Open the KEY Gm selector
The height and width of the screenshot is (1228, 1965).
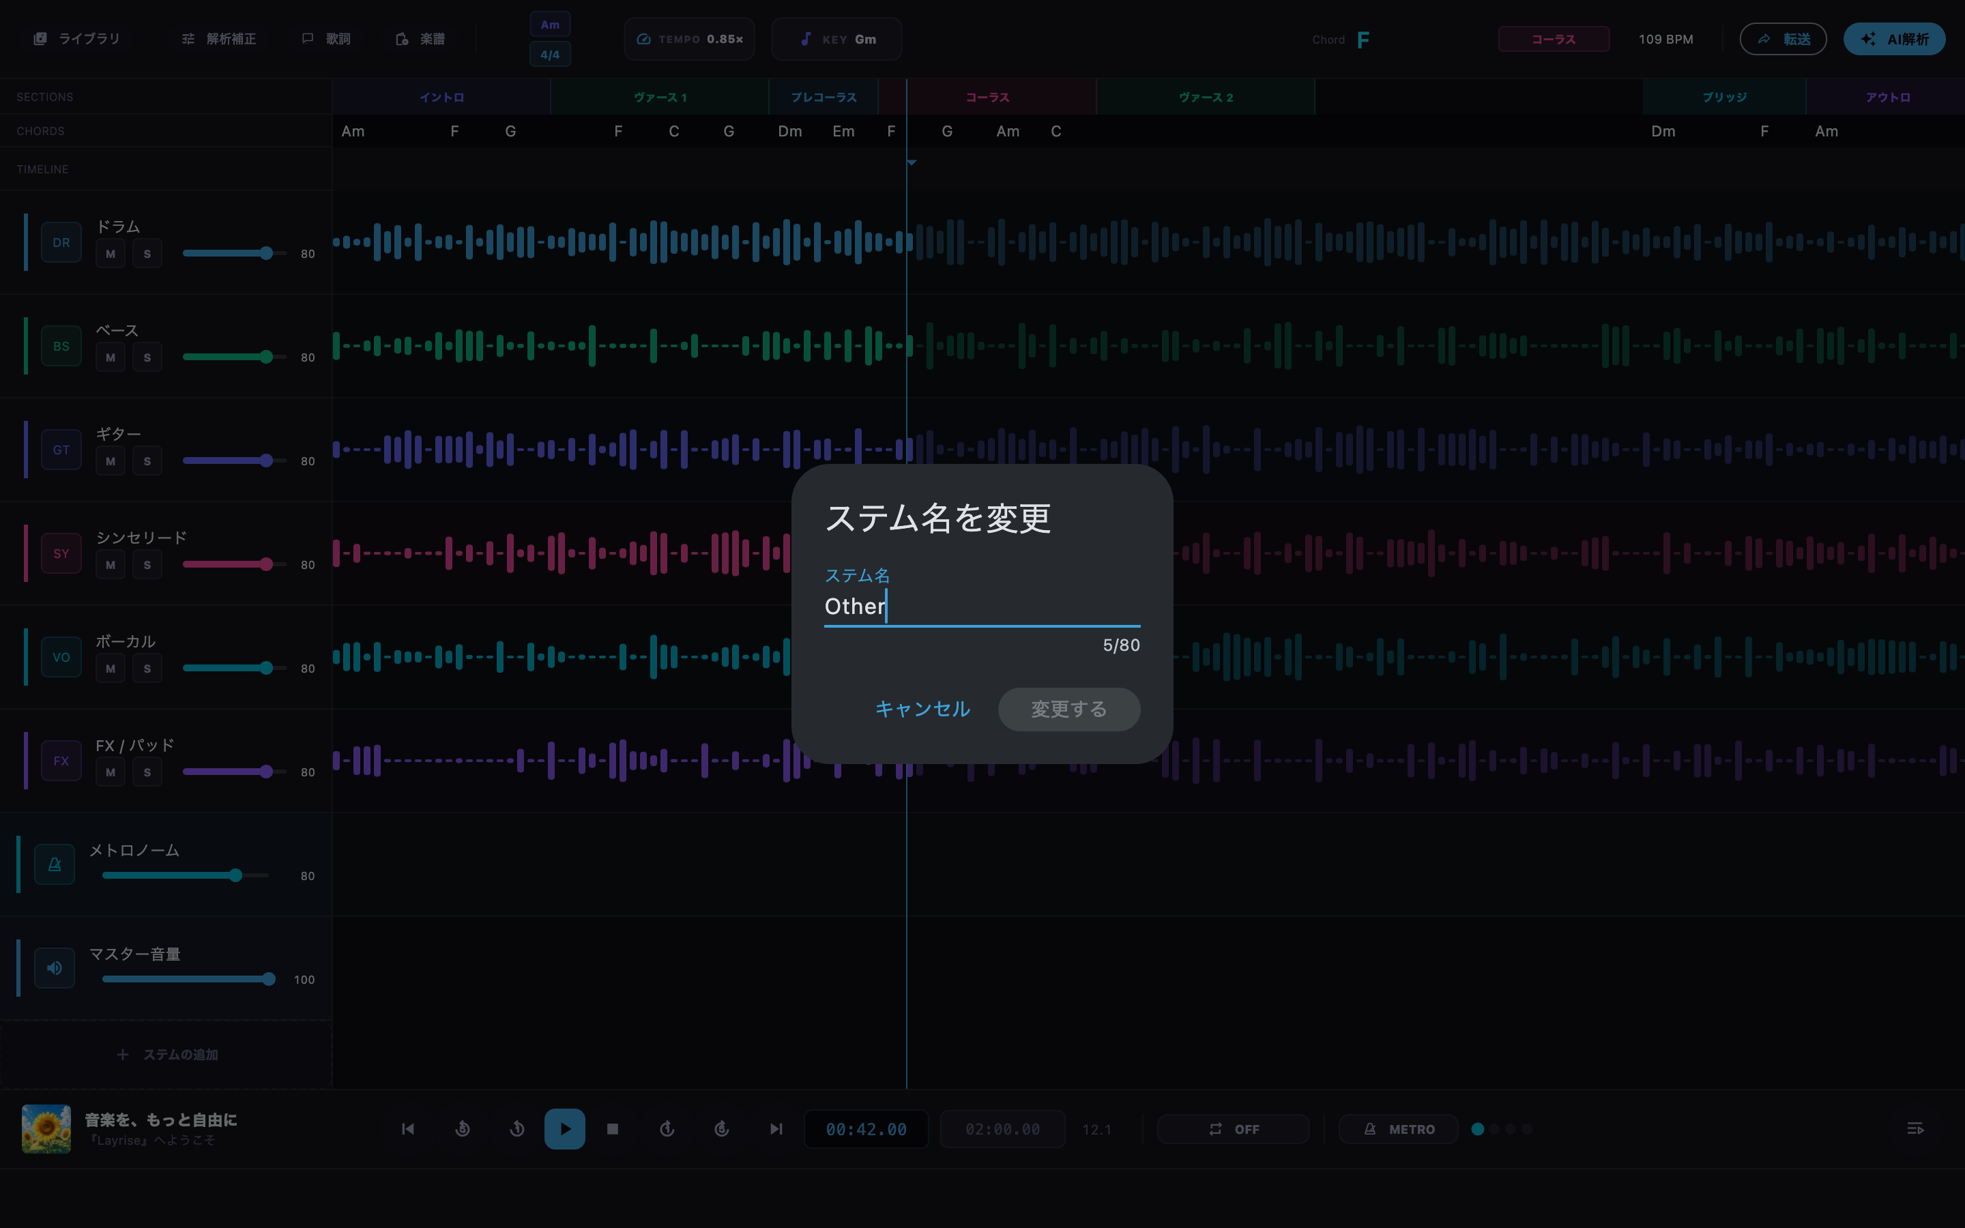(836, 39)
